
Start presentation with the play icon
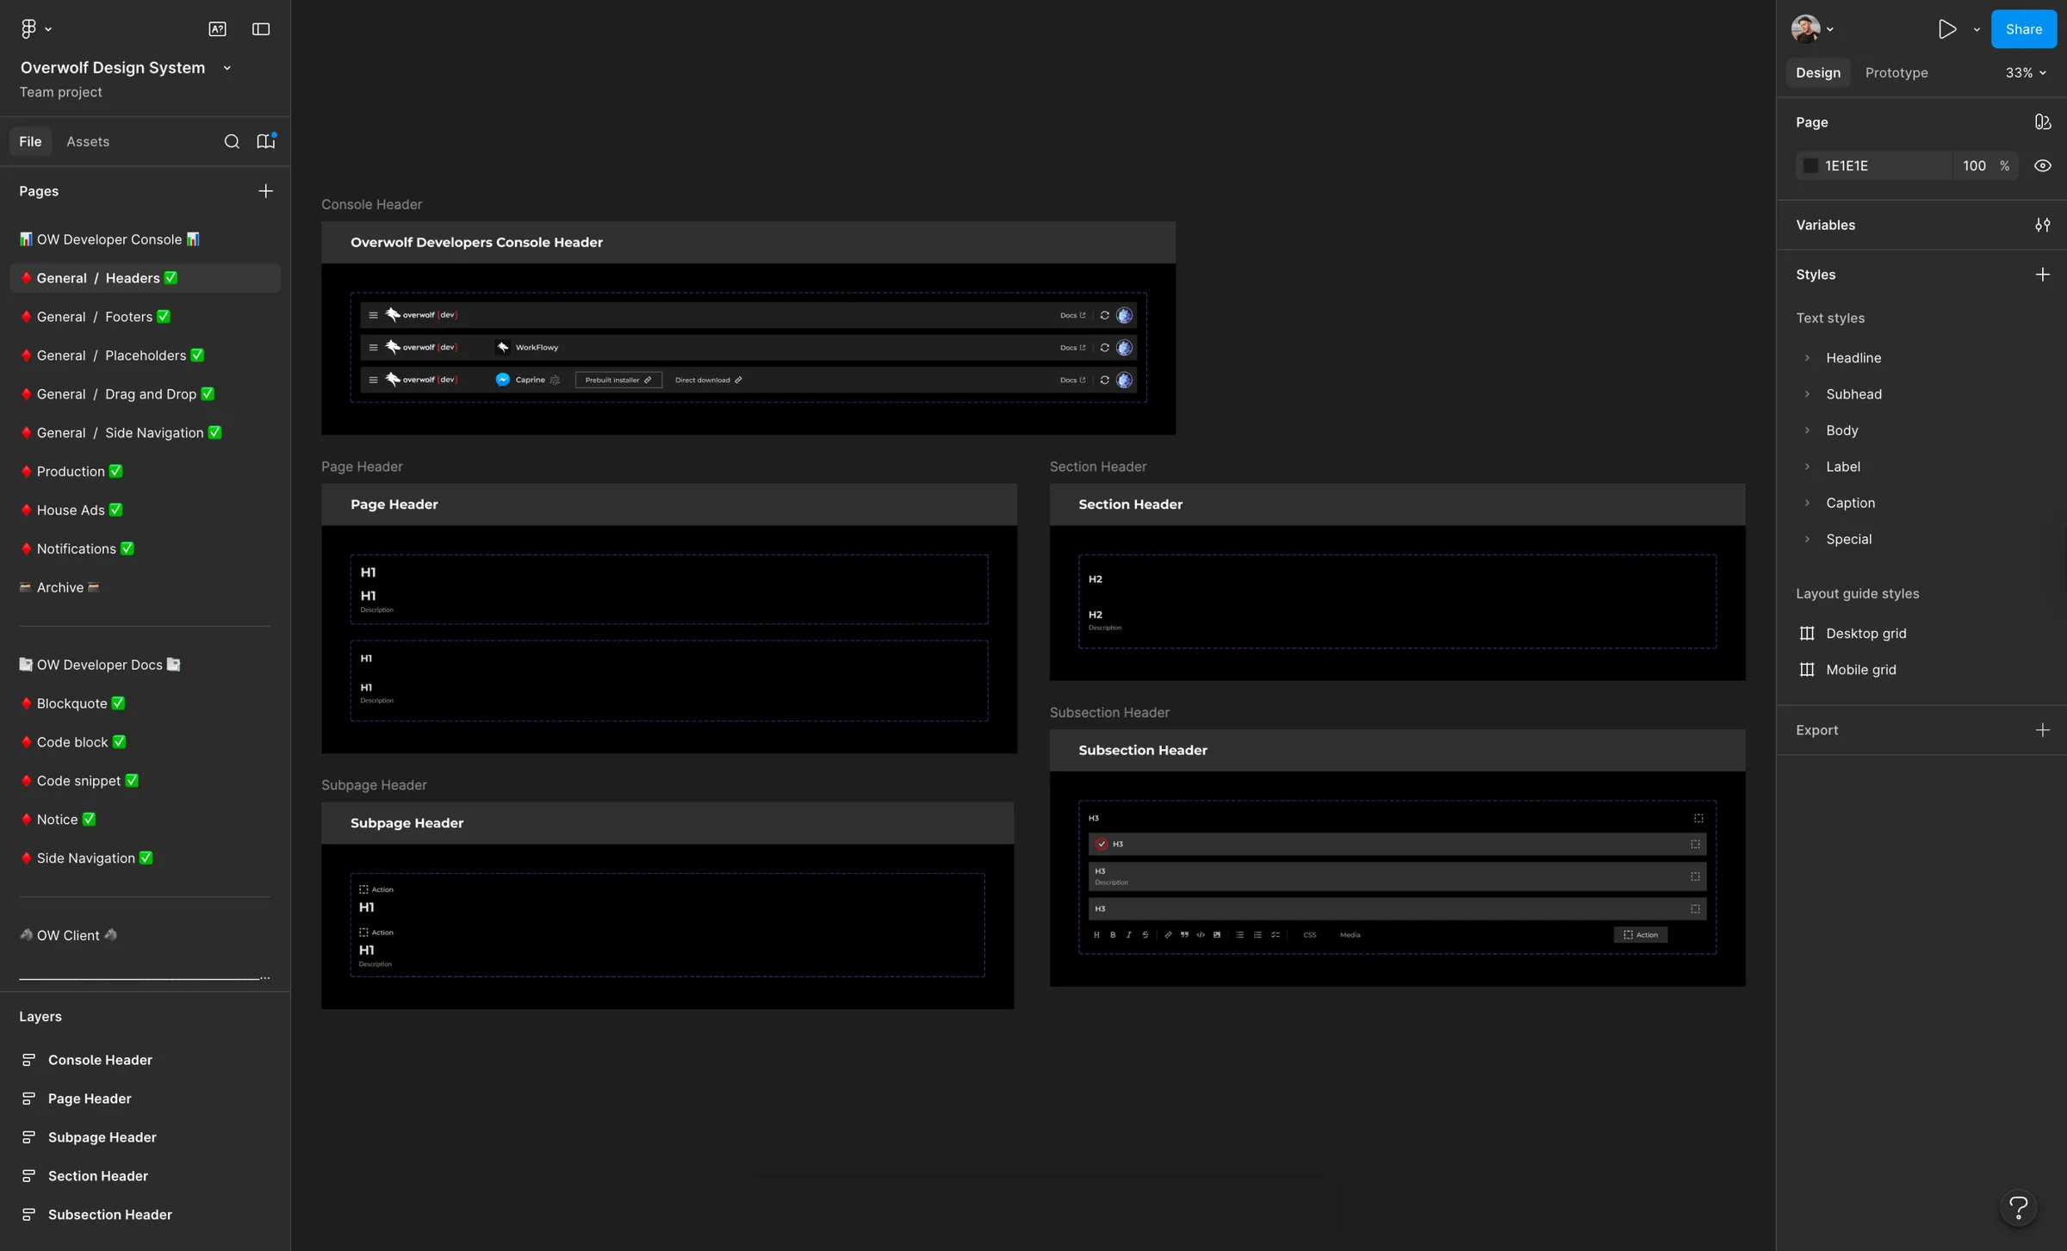[1946, 28]
